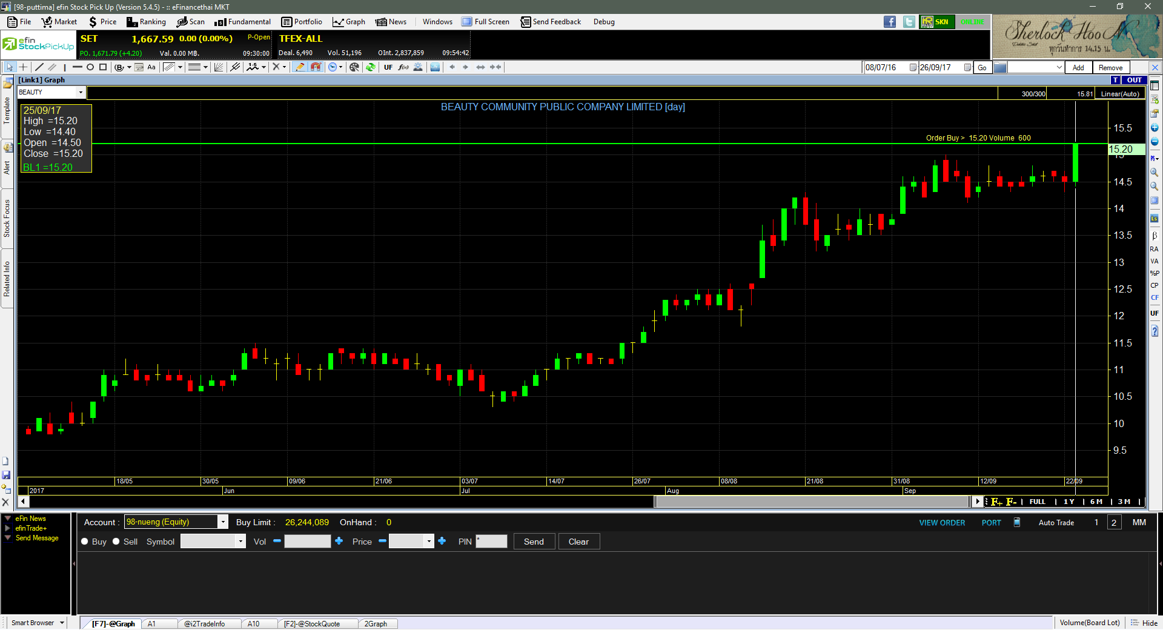Expand the efinTrade+ tree item

tap(7, 528)
